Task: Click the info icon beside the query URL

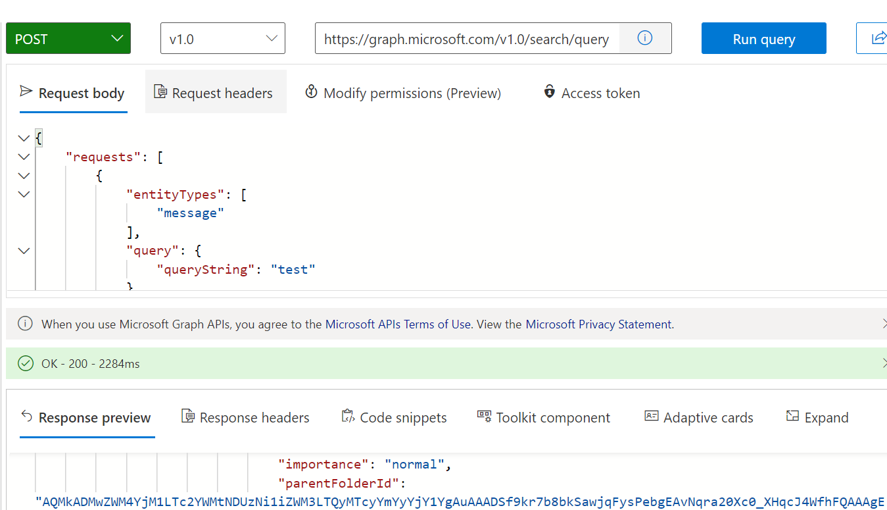Action: (645, 38)
